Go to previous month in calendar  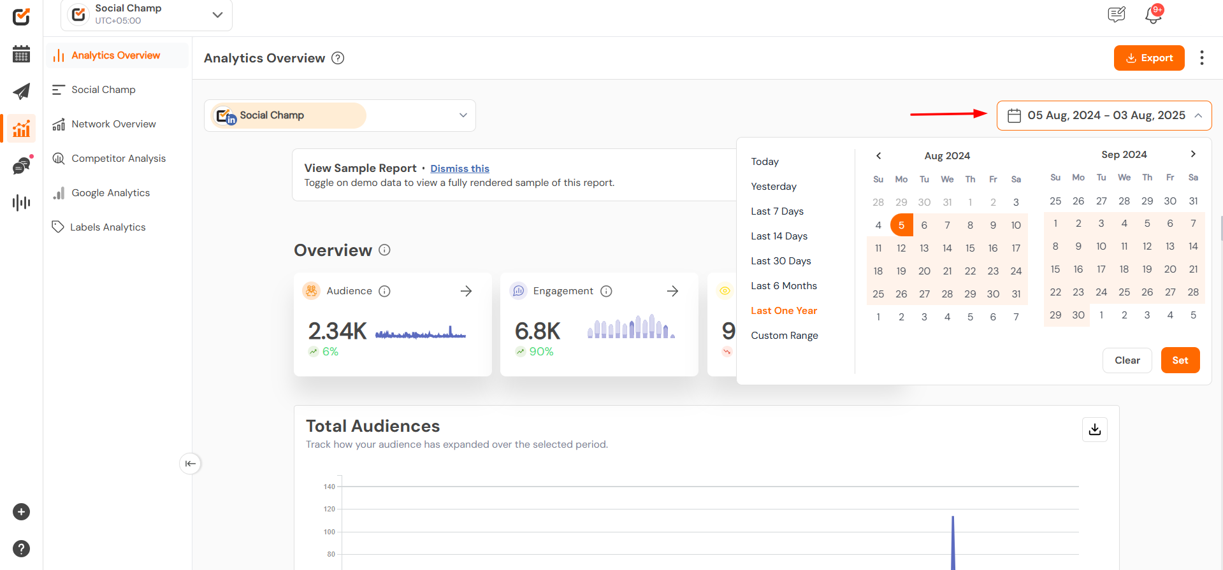(x=878, y=155)
